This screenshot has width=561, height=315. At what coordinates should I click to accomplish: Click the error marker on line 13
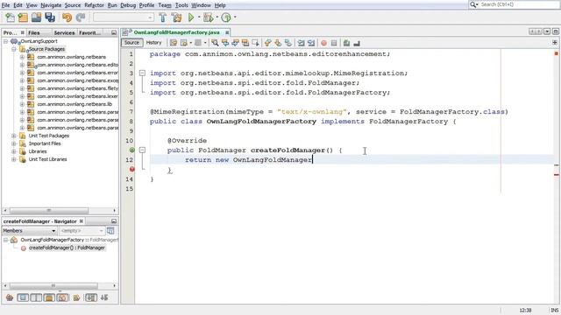pos(131,169)
